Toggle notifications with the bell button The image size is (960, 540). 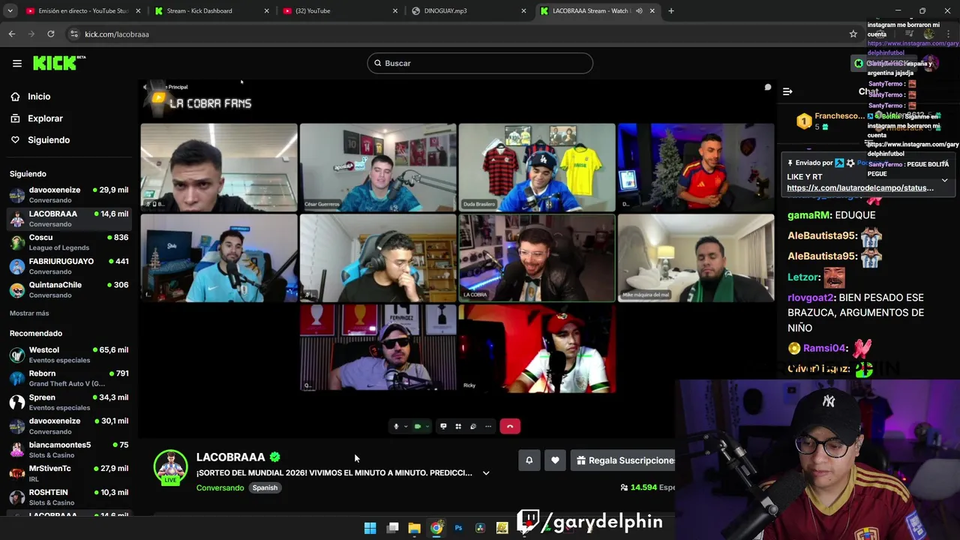coord(529,460)
